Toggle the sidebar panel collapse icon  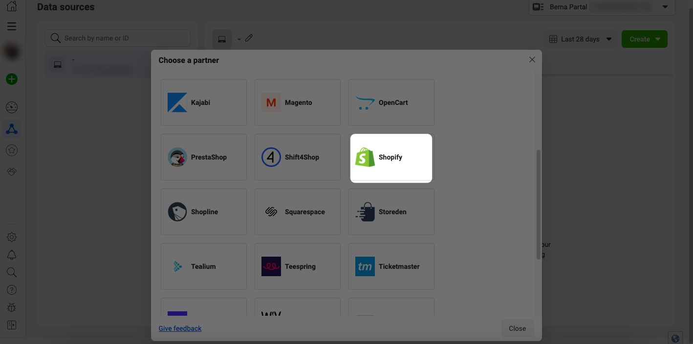12,325
